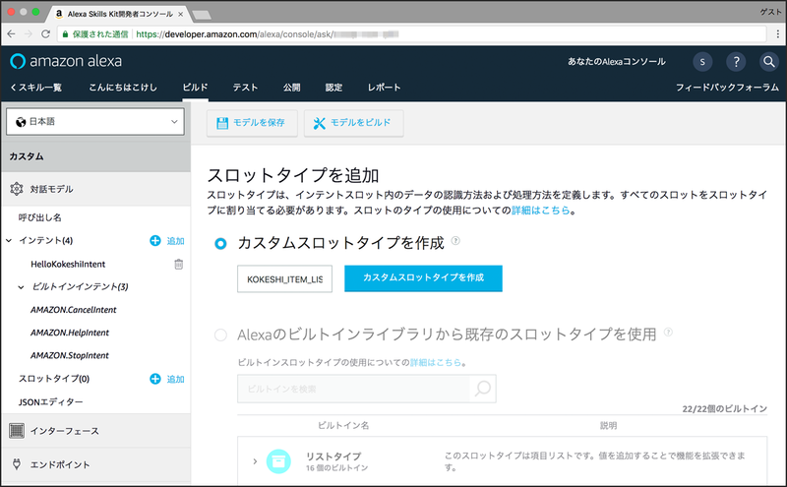Select AMAZON.HelpIntent
This screenshot has width=787, height=487.
(x=70, y=333)
